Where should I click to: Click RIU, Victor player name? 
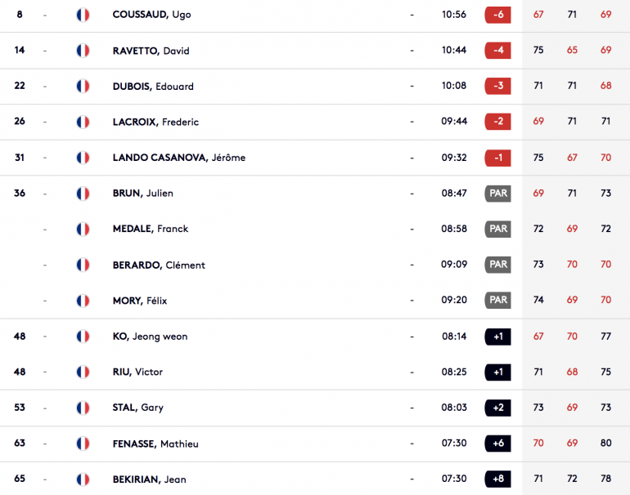(137, 372)
